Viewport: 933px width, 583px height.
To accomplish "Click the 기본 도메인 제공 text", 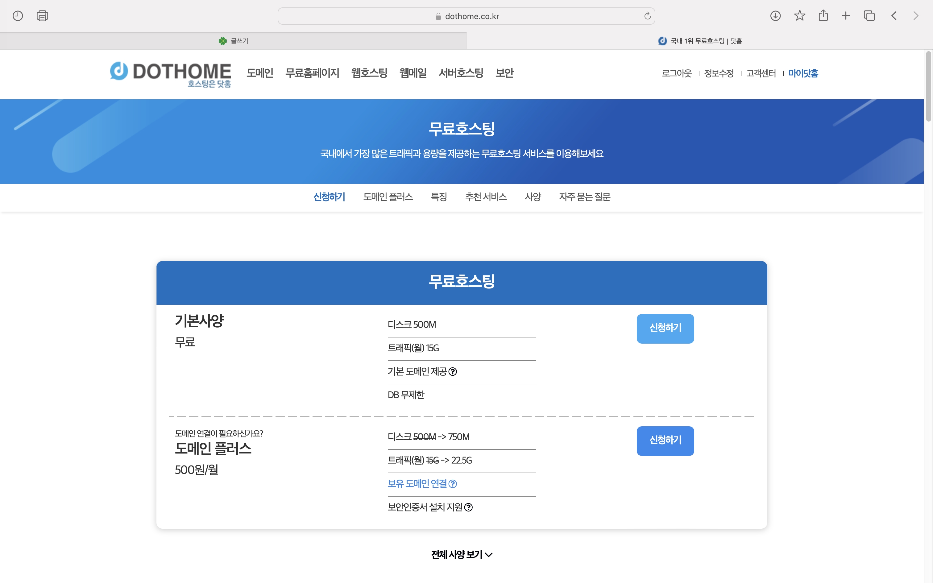I will [417, 372].
